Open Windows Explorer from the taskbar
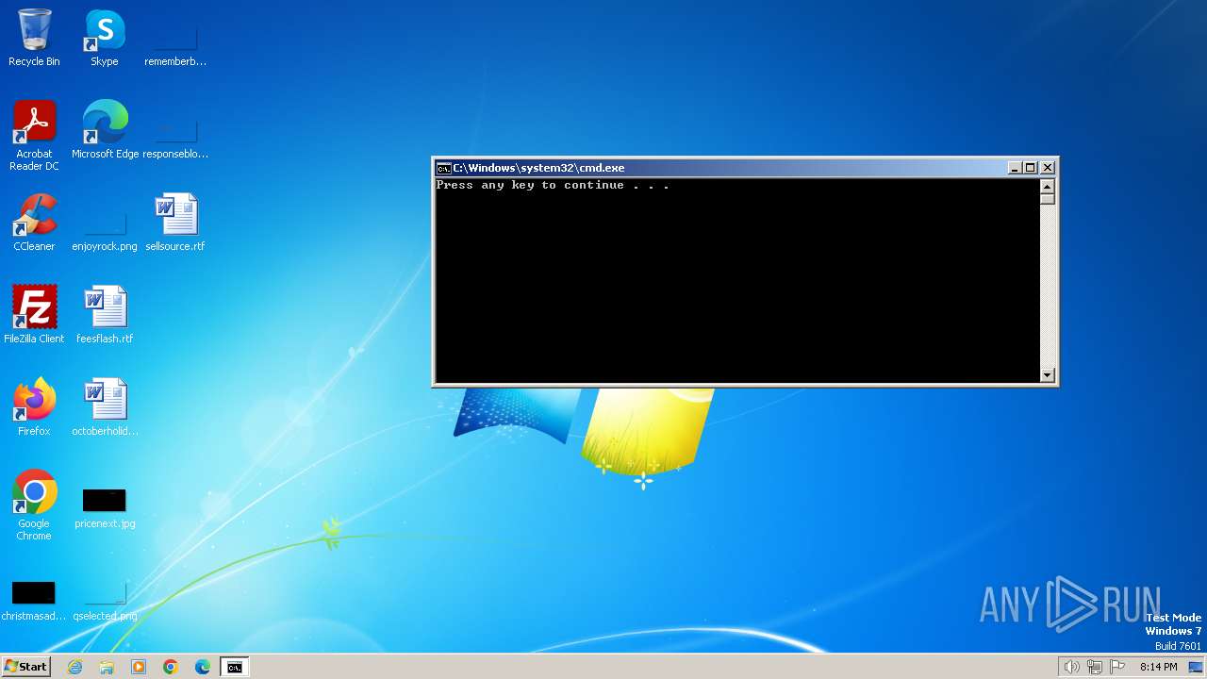This screenshot has width=1207, height=679. [107, 667]
